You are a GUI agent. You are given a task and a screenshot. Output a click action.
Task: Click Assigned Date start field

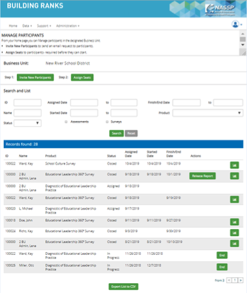pos(84,102)
